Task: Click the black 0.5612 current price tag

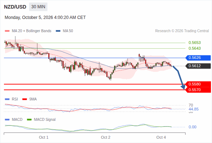Action: tap(198, 66)
